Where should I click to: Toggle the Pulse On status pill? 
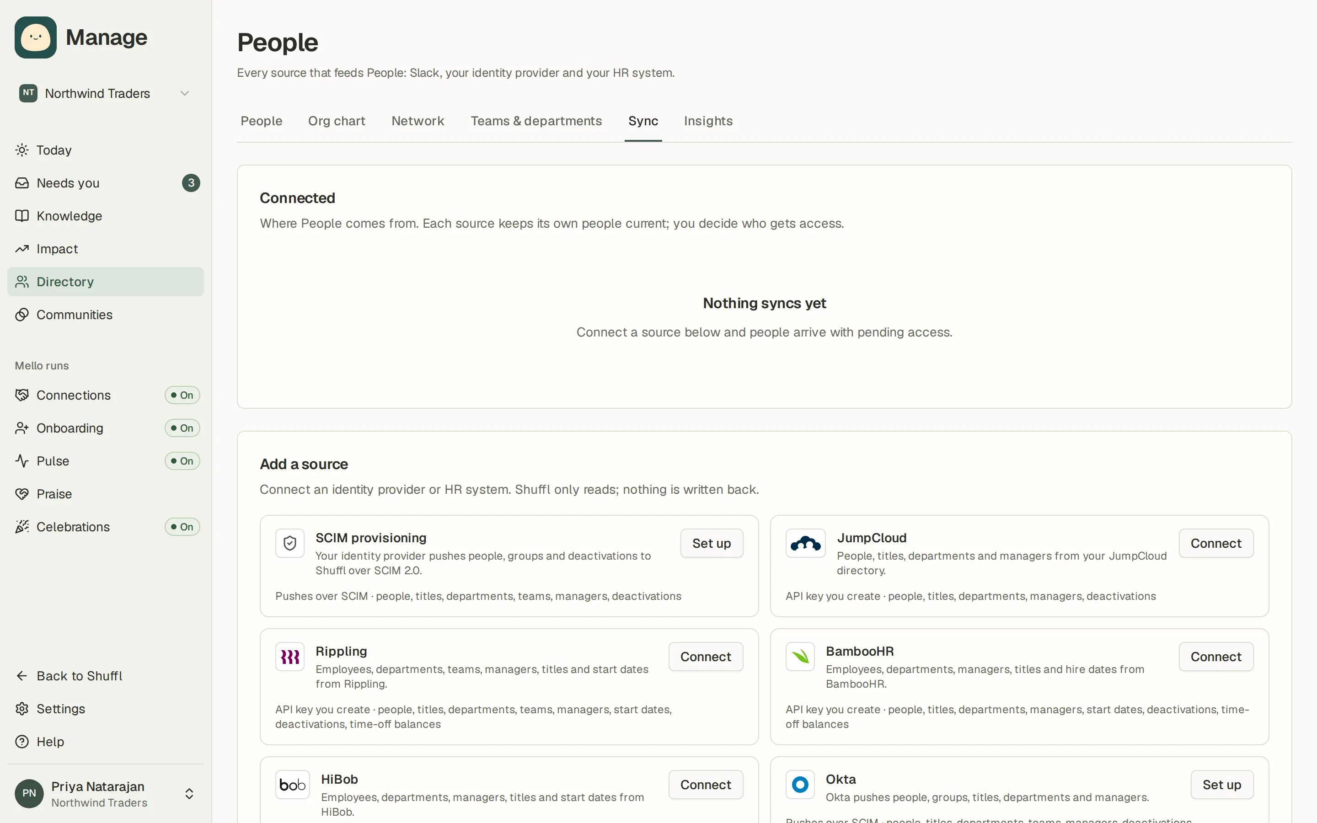pyautogui.click(x=182, y=461)
